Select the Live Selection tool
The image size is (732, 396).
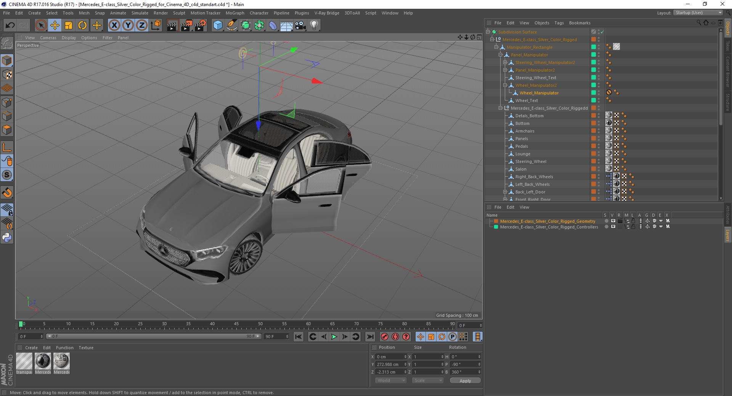[41, 26]
